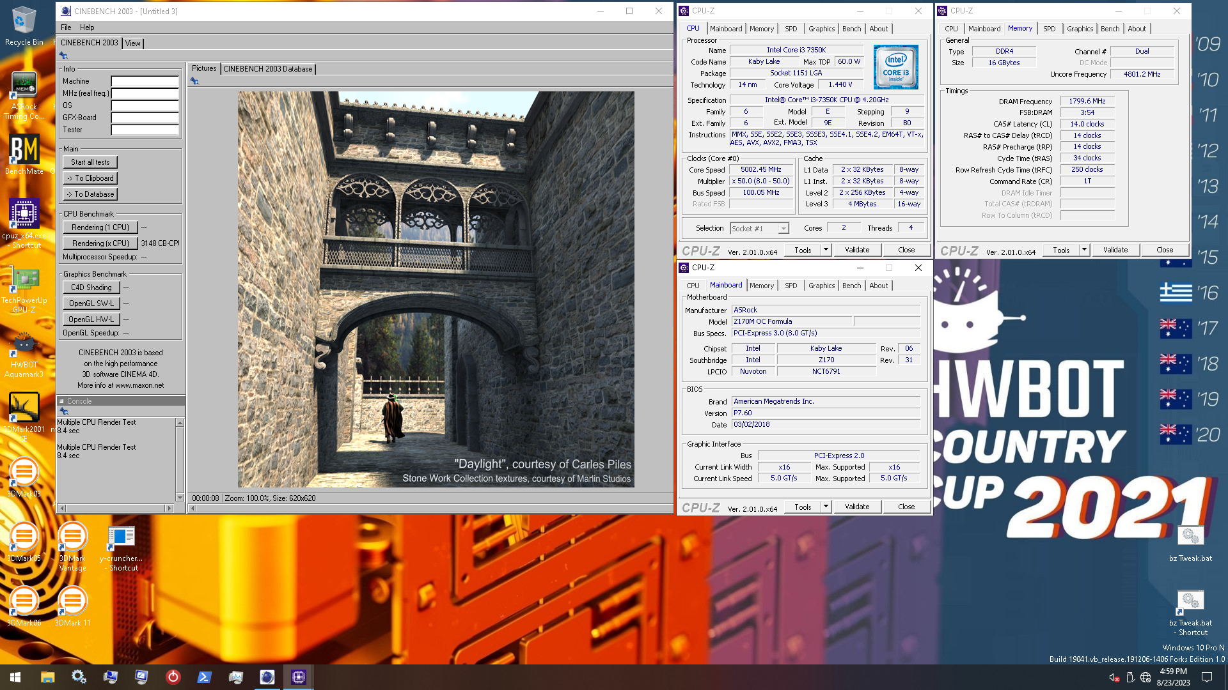Run OpenGL HW-L benchmark
The image size is (1228, 690).
(91, 319)
